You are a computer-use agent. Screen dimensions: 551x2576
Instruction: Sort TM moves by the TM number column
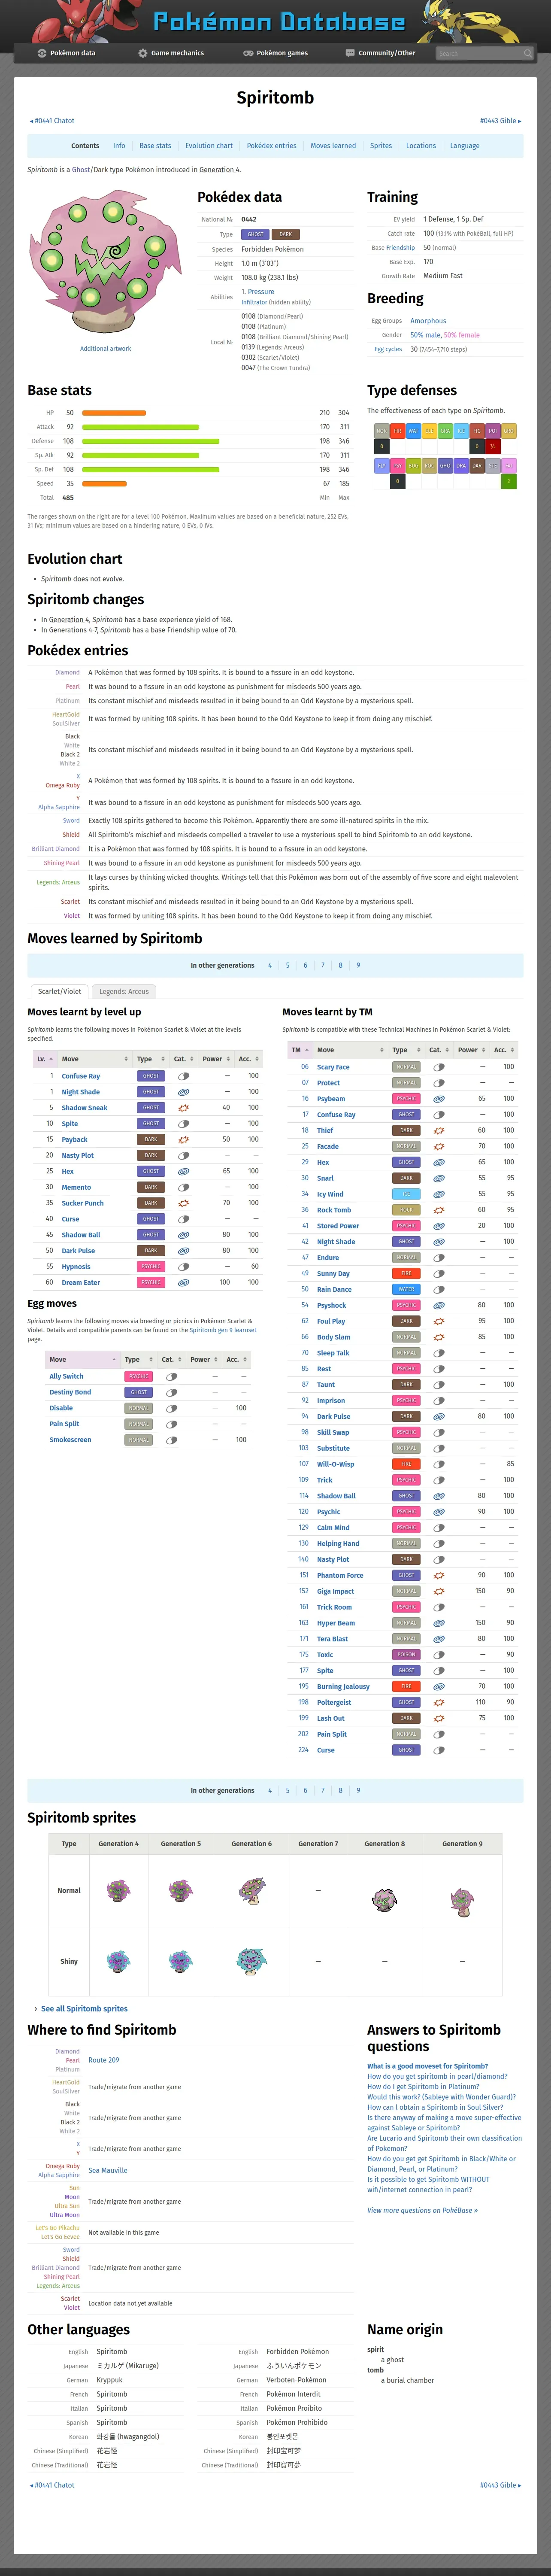point(299,1050)
